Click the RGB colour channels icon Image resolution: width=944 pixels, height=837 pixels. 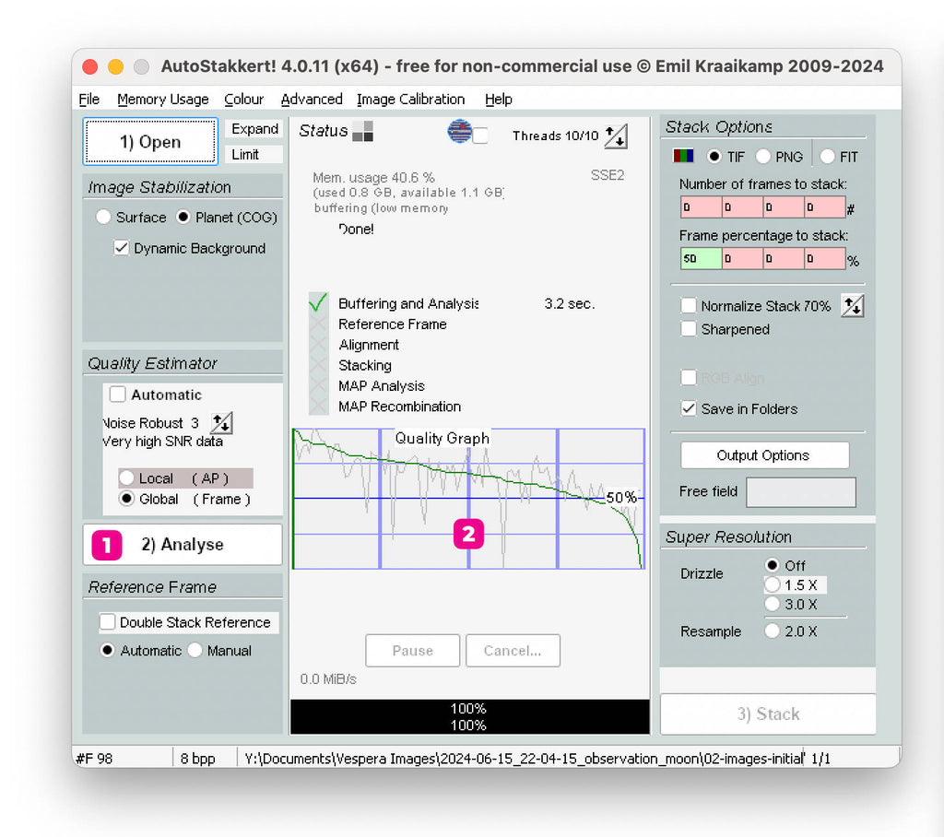coord(683,157)
